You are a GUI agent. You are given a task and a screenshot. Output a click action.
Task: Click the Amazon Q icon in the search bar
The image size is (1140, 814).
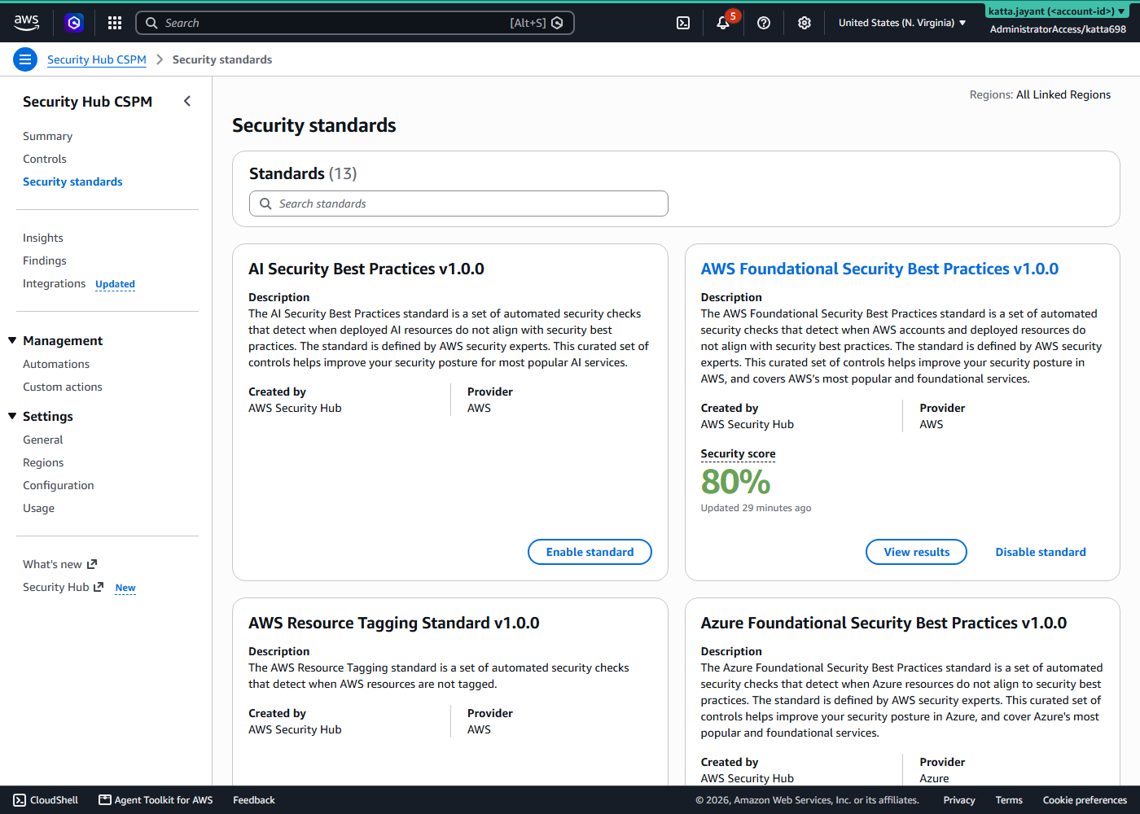[x=557, y=23]
